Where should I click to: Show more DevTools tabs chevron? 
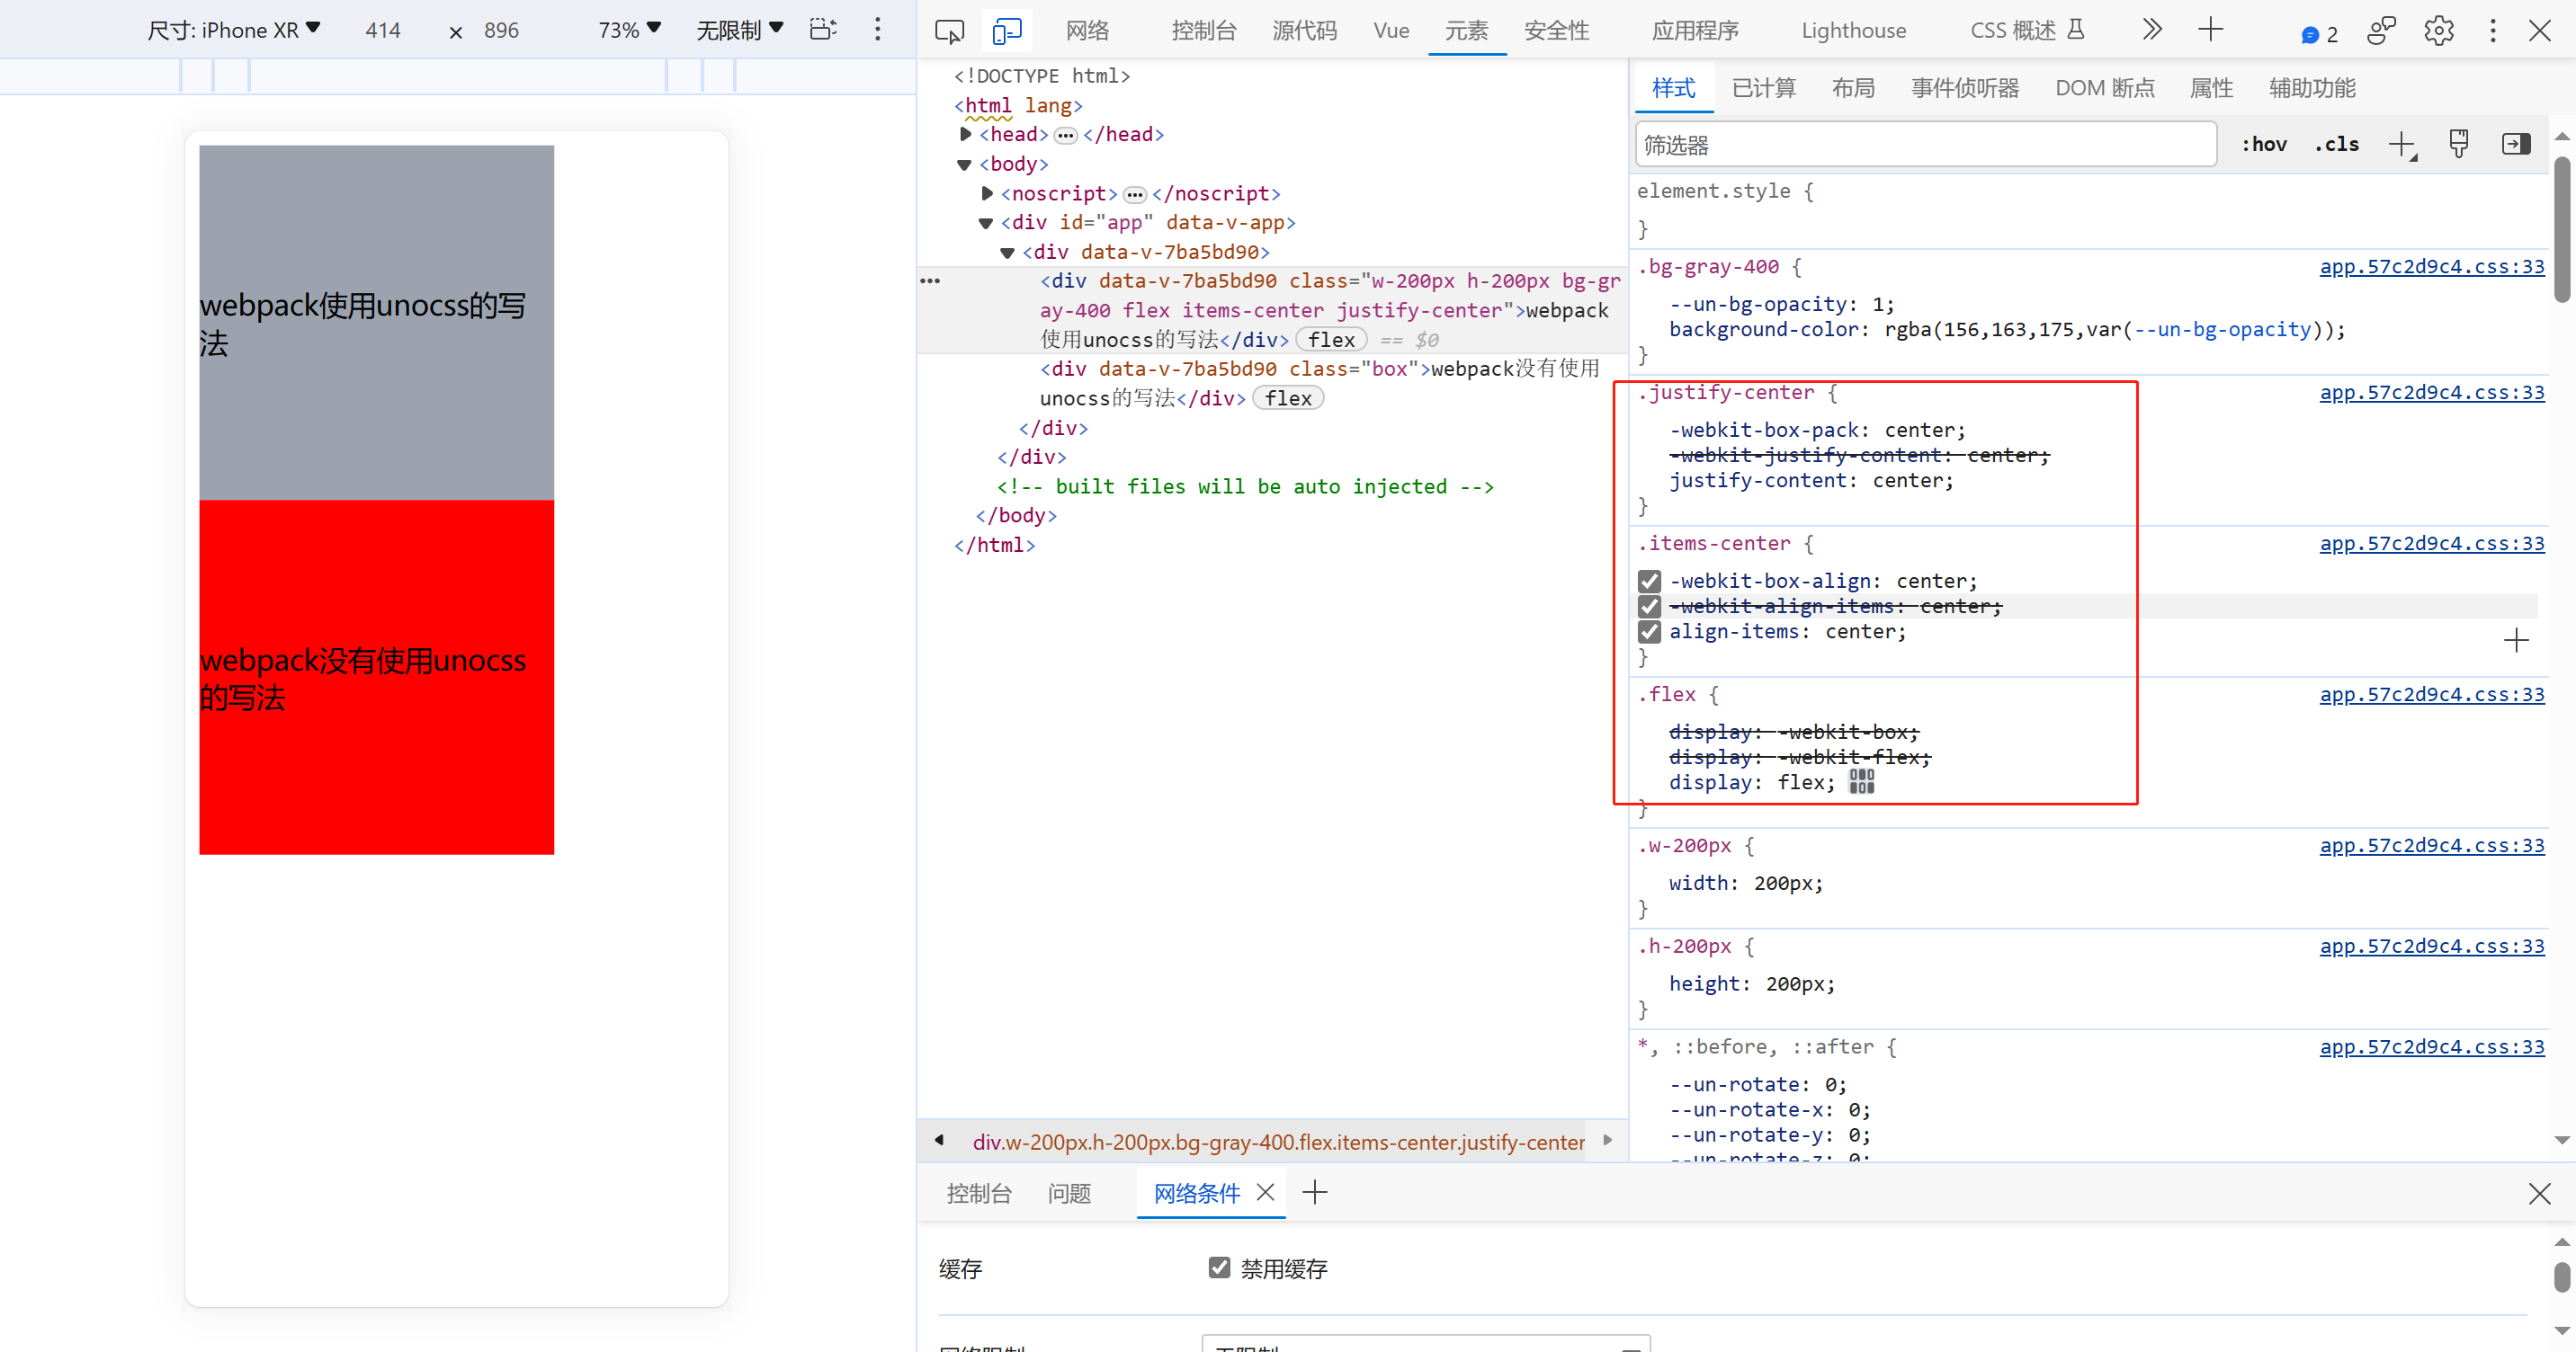[2152, 30]
